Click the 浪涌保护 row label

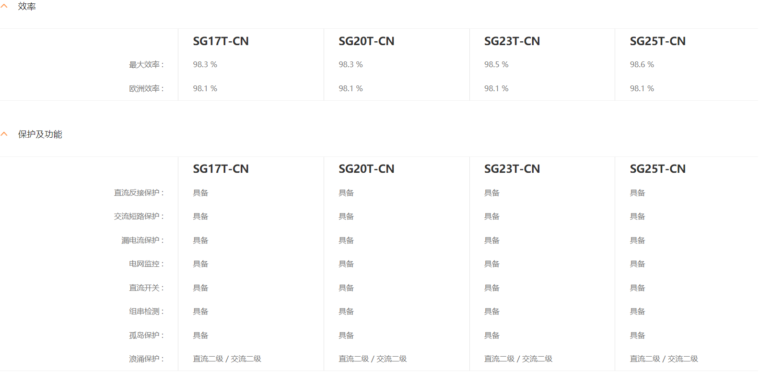(146, 359)
